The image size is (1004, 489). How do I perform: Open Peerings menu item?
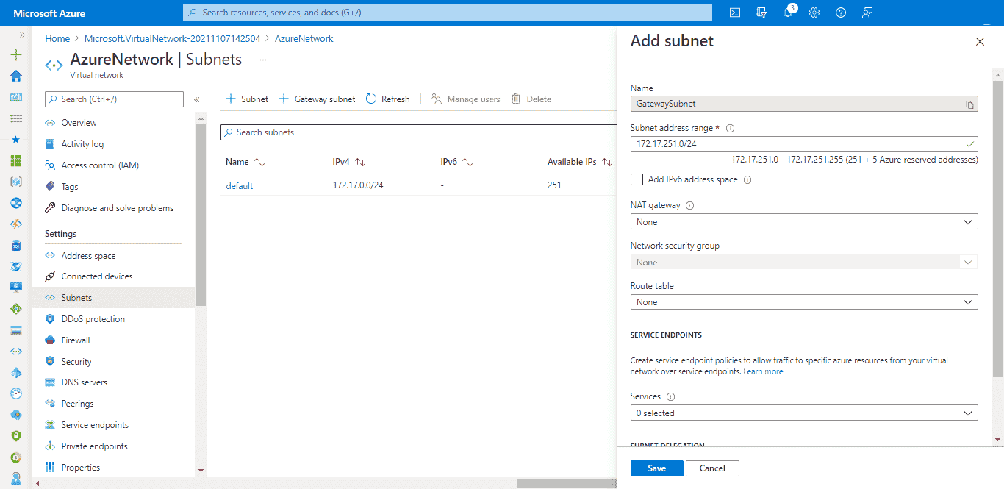[x=77, y=404]
